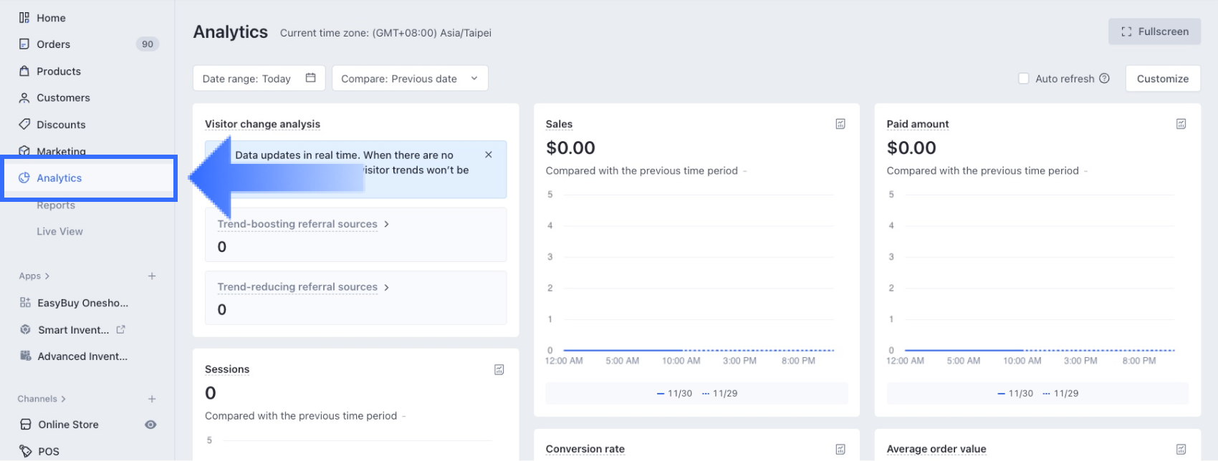
Task: Click the Customize button
Action: click(1162, 79)
